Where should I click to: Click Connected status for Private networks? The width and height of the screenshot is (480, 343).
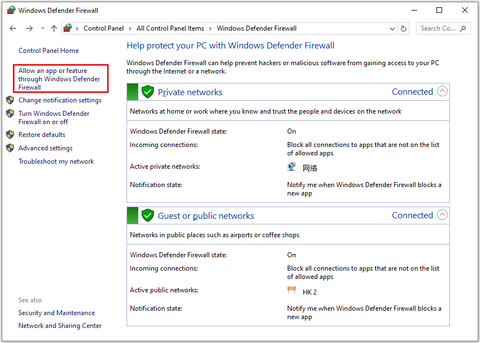tap(413, 92)
